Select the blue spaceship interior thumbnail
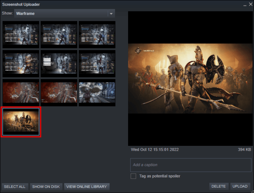 click(x=97, y=92)
